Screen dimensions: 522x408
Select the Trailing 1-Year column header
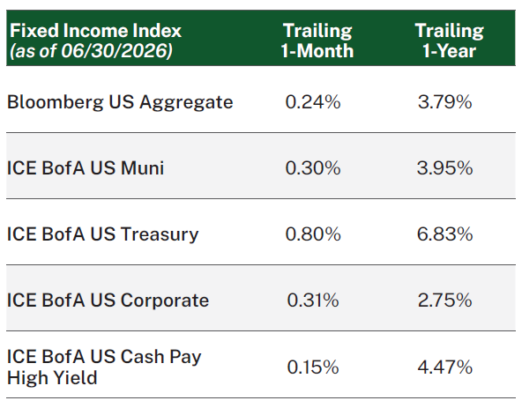449,41
